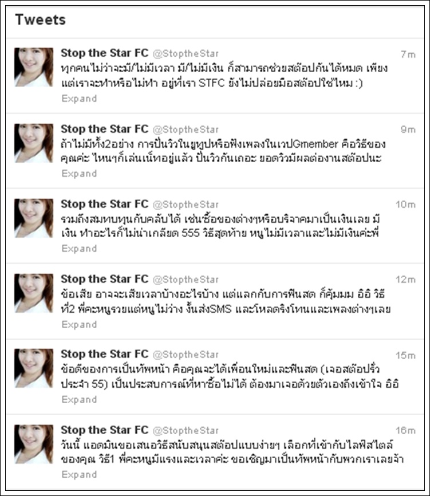Click avatar of the 7m tweet

point(34,67)
